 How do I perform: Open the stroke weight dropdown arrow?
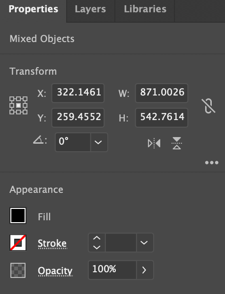pyautogui.click(x=145, y=242)
